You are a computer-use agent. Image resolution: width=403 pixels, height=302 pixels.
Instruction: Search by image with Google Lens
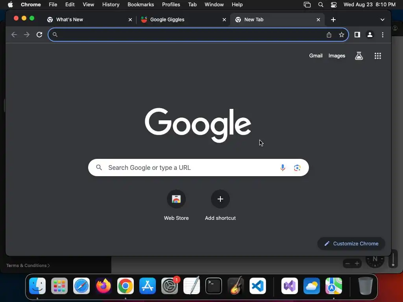tap(297, 168)
